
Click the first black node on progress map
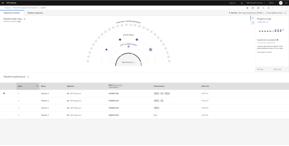pyautogui.click(x=260, y=31)
